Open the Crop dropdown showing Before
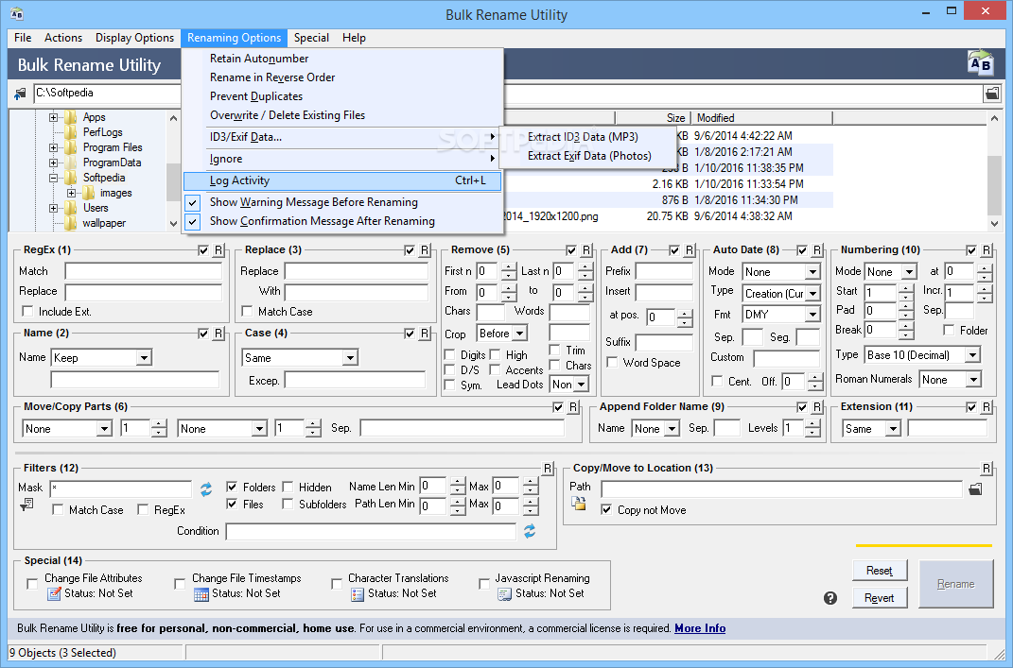 [502, 334]
